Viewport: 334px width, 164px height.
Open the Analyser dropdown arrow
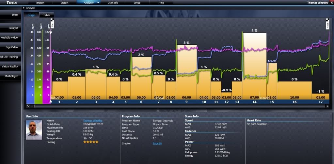[x=98, y=3]
